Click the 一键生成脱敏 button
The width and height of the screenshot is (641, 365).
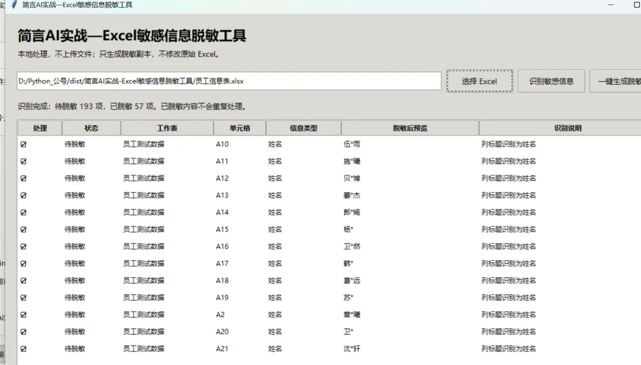pyautogui.click(x=615, y=81)
